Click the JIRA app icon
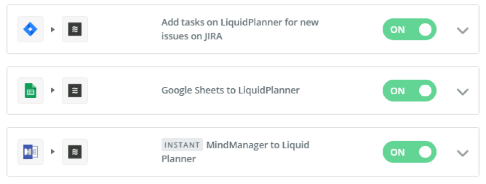 [x=30, y=29]
